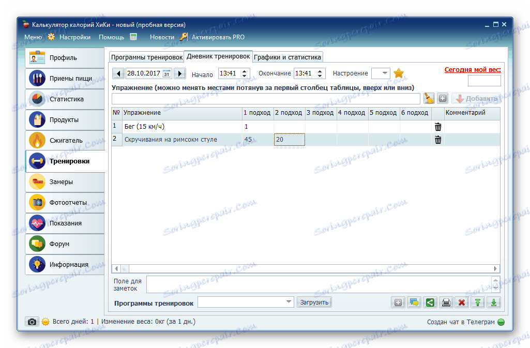The width and height of the screenshot is (530, 348).
Task: Click the camera icon in status bar
Action: 32,322
